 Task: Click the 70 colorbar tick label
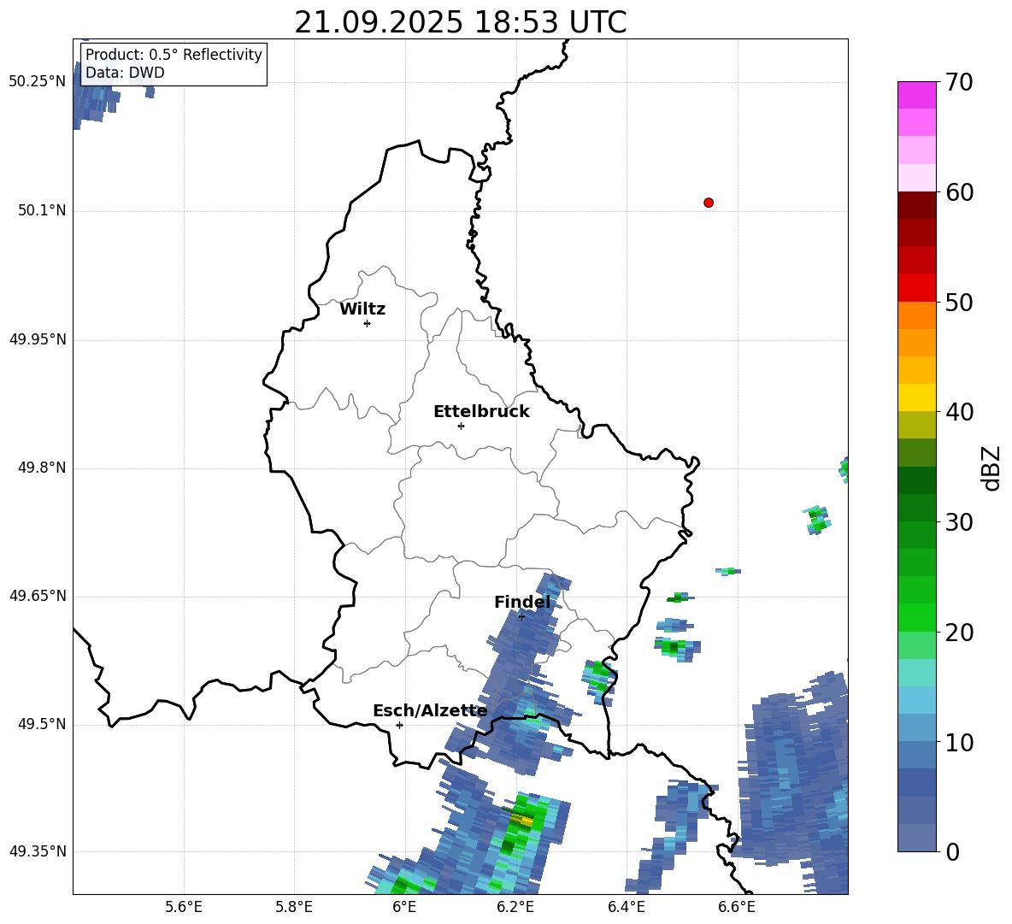pyautogui.click(x=958, y=82)
